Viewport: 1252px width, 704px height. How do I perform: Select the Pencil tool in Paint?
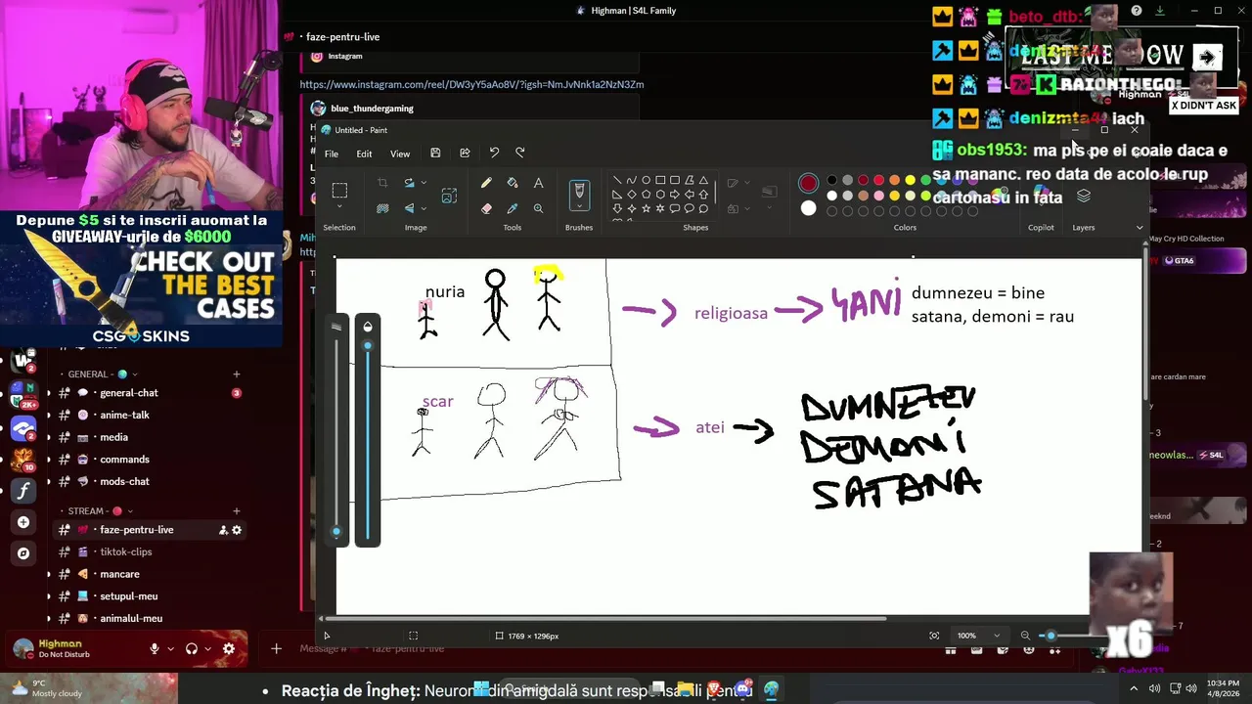[486, 183]
